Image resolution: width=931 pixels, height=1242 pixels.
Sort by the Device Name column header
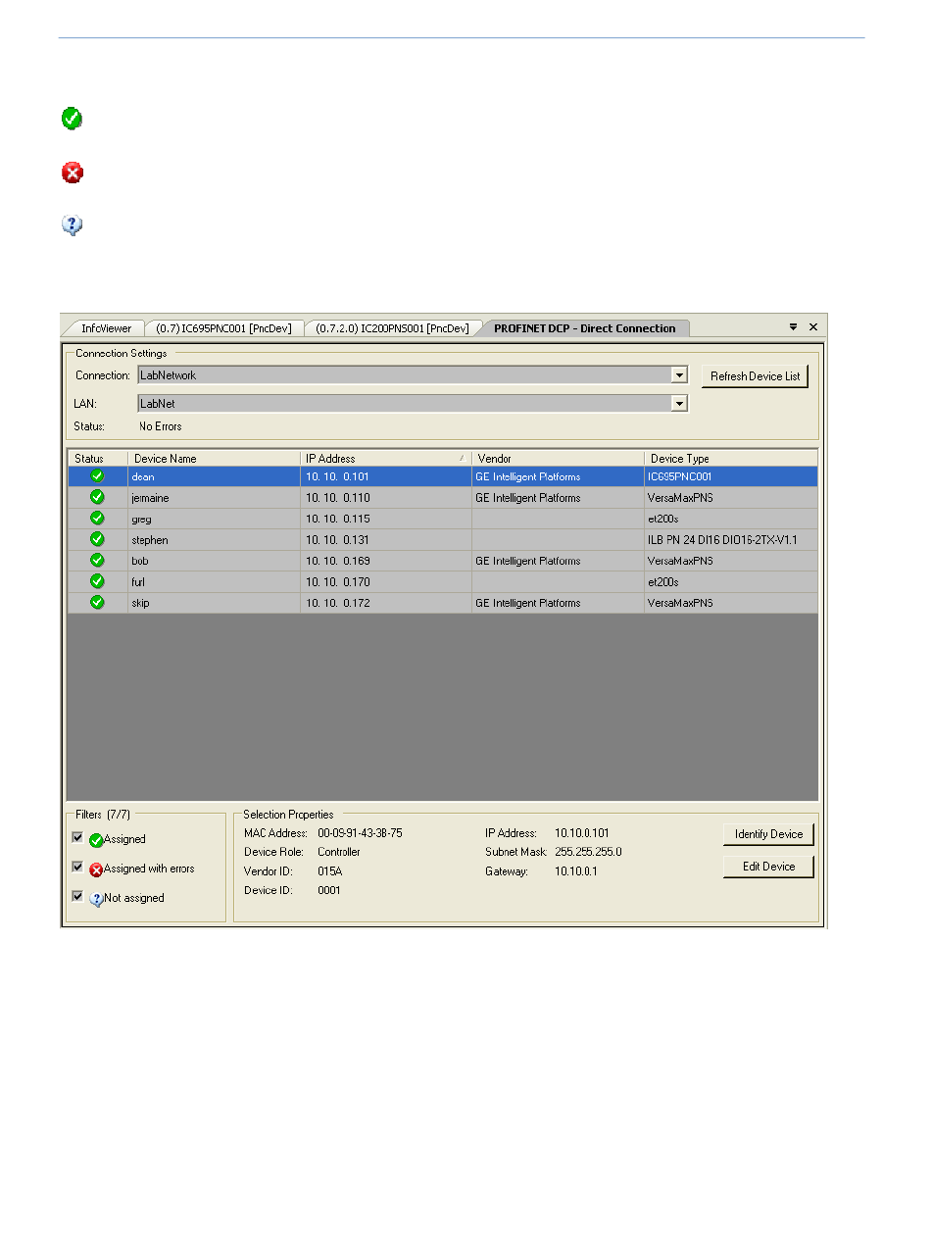pyautogui.click(x=214, y=458)
